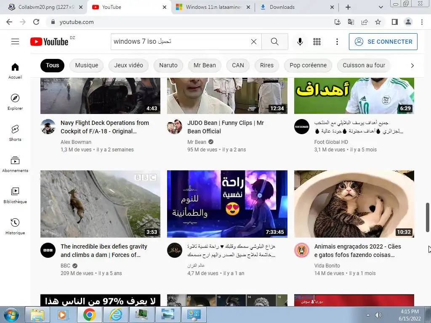Select the Tous filter chip
431x323 pixels.
click(x=52, y=65)
